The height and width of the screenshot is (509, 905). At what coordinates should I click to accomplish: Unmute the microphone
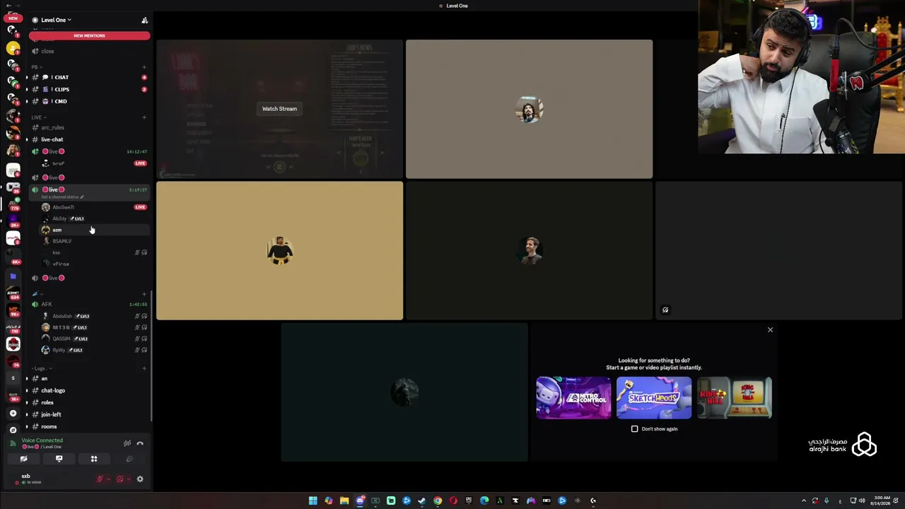100,479
